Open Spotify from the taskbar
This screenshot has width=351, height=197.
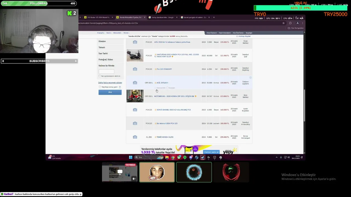pyautogui.click(x=185, y=157)
